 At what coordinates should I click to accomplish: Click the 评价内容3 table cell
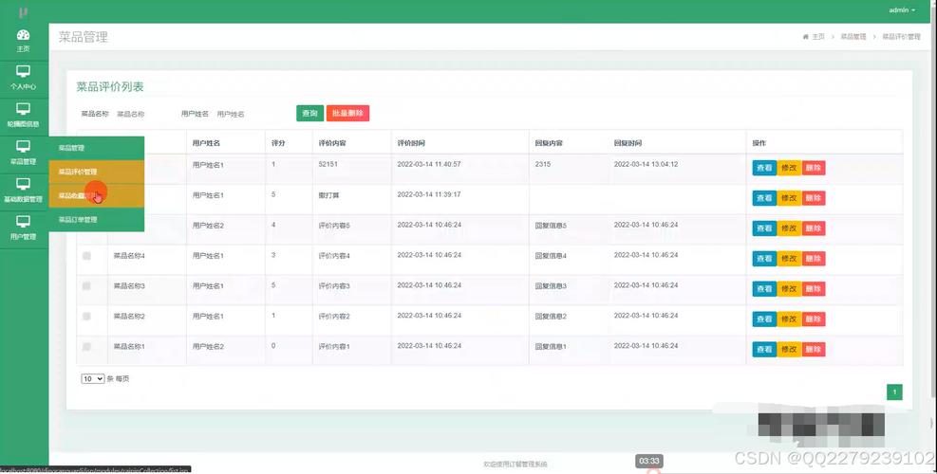click(334, 286)
